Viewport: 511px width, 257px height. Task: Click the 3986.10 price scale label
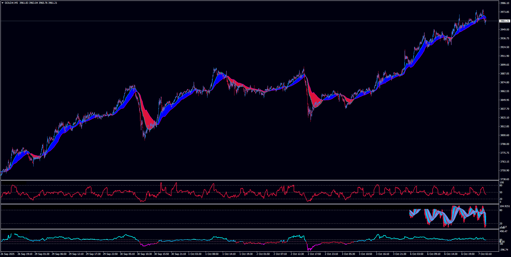[505, 3]
